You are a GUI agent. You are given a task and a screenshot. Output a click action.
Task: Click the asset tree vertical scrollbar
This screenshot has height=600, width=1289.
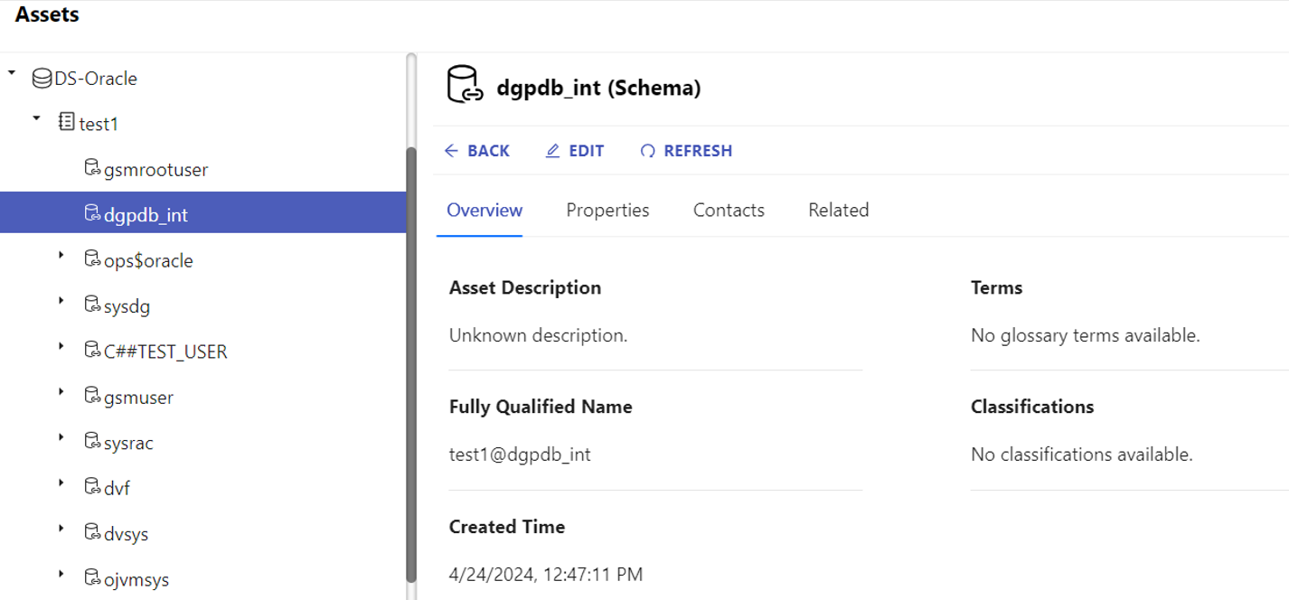[411, 361]
